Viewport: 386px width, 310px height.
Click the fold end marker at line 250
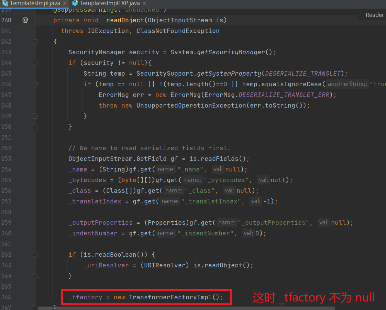[x=35, y=126]
